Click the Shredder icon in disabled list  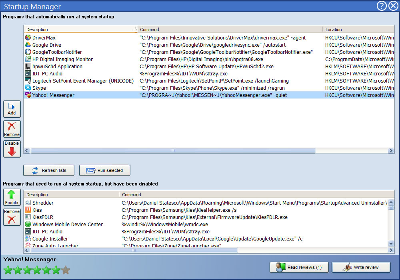(28, 203)
